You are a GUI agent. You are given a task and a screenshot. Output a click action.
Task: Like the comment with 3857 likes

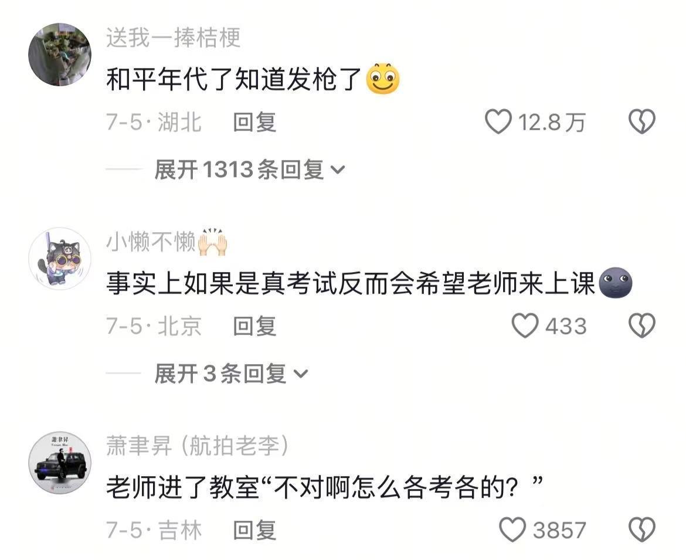point(512,530)
